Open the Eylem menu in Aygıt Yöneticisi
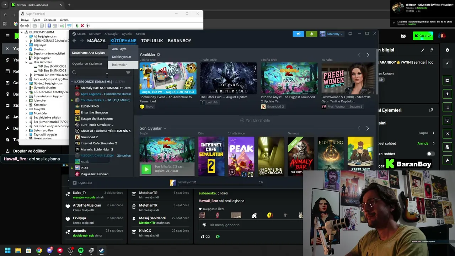This screenshot has height=256, width=455. point(36,20)
